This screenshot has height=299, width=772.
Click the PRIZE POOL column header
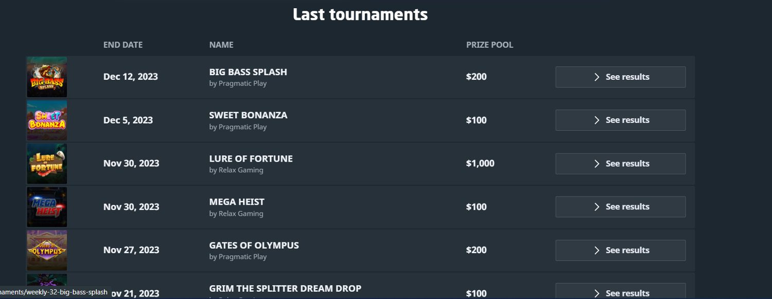(489, 45)
